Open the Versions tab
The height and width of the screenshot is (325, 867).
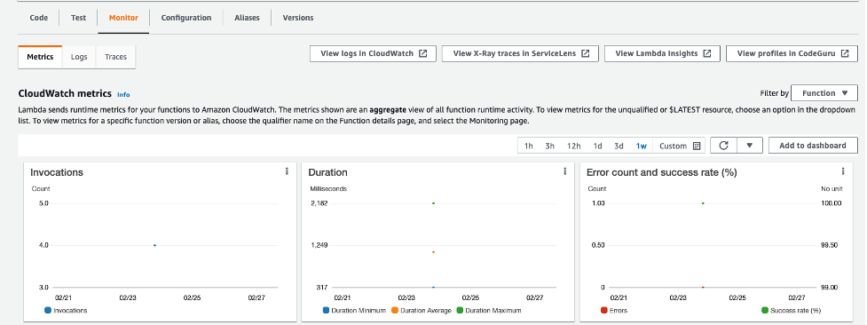[298, 18]
